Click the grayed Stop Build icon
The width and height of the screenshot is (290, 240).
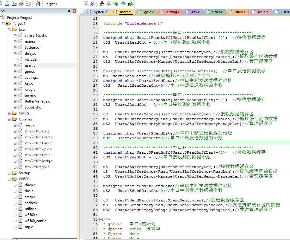28,4
